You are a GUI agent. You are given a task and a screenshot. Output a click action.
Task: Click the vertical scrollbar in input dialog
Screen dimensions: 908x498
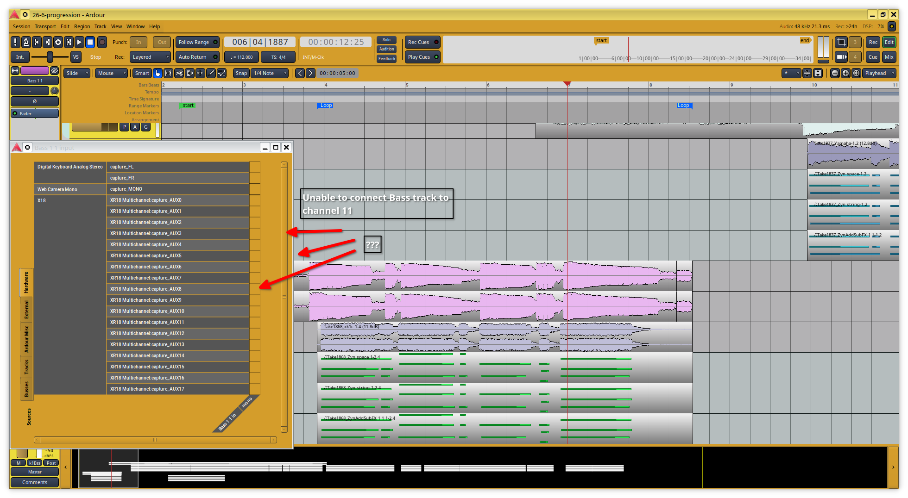[284, 297]
